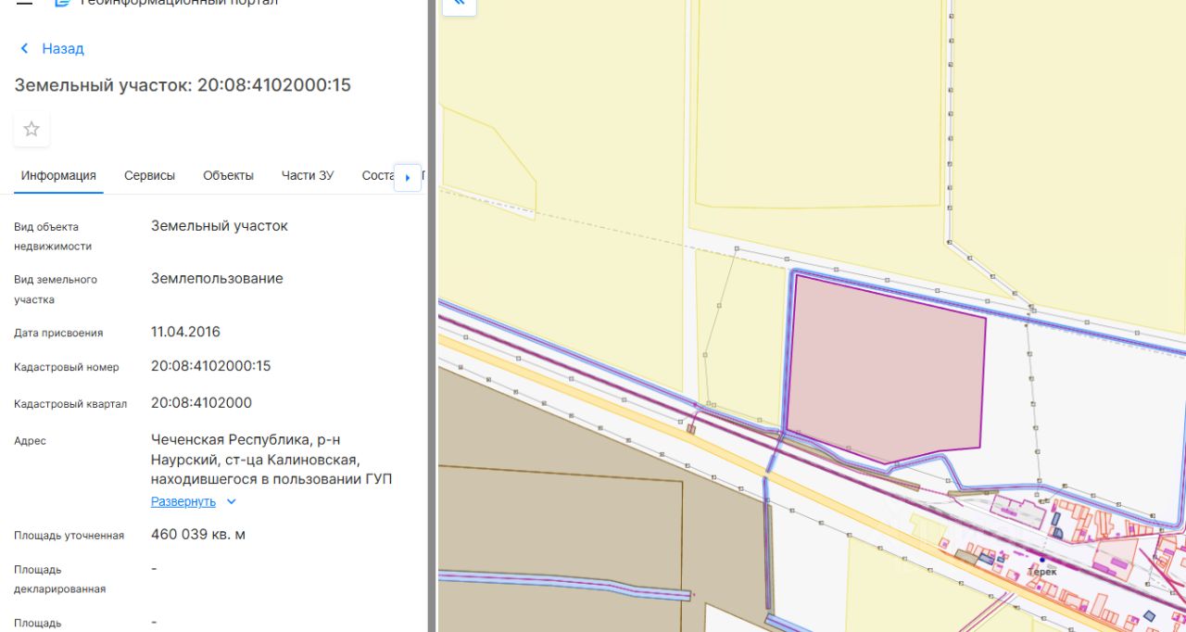This screenshot has width=1186, height=632.
Task: Click the Землепользование value
Action: click(217, 279)
